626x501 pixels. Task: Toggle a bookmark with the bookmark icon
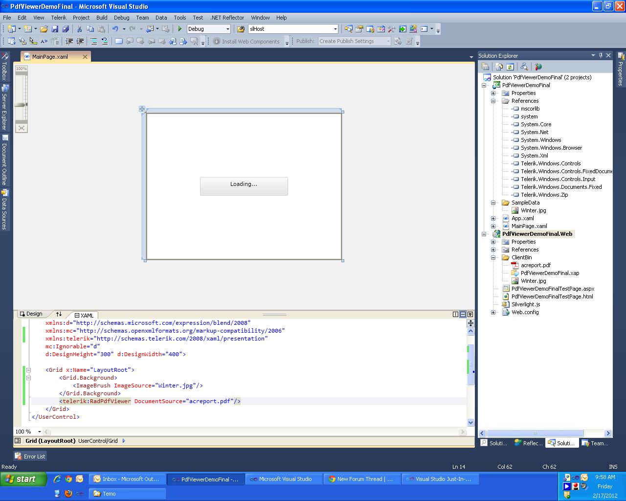(x=119, y=42)
